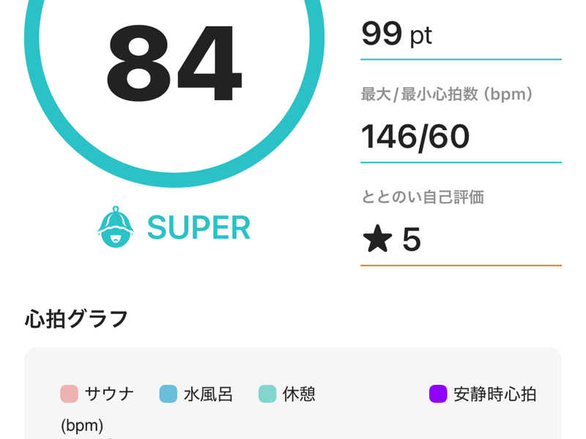
Task: Select the teal 休憩 legend swatch
Action: pyautogui.click(x=267, y=394)
